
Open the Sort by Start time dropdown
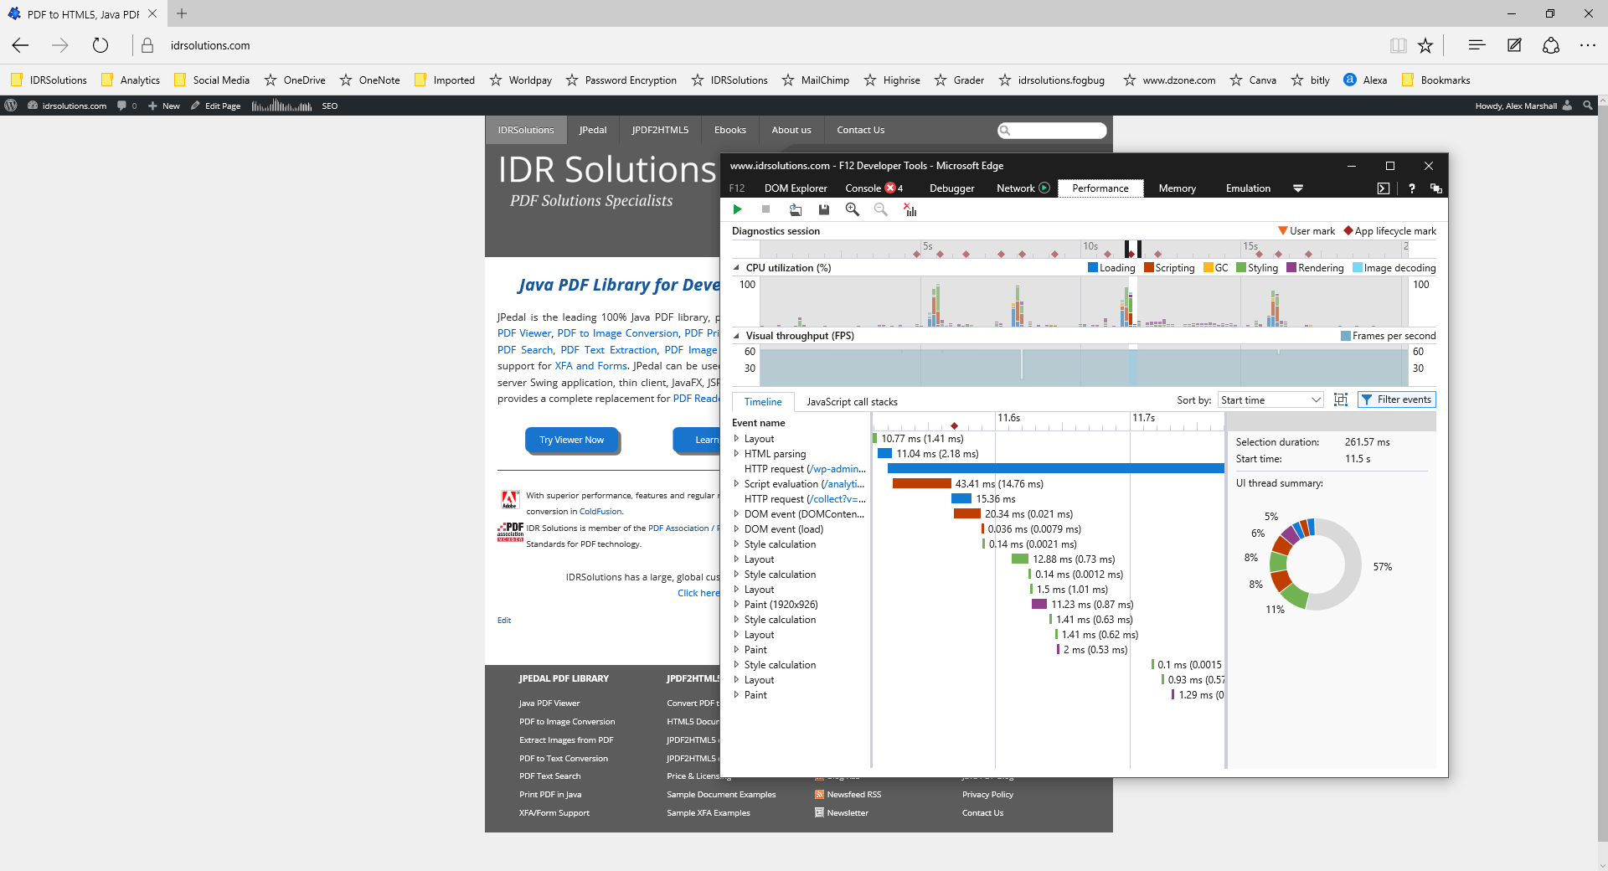click(x=1270, y=400)
